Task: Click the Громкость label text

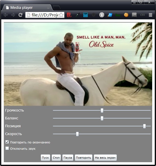Action: click(x=14, y=110)
